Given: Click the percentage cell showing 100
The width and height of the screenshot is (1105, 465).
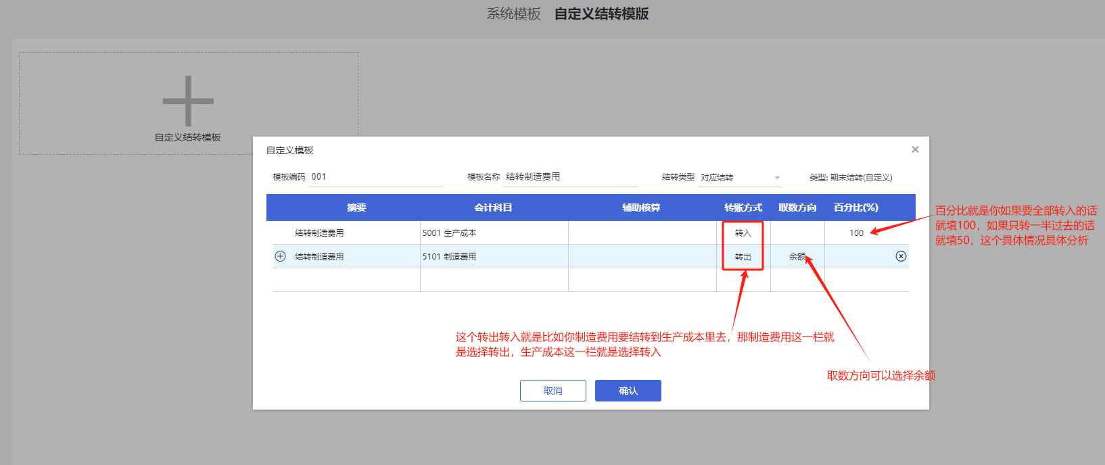Looking at the screenshot, I should click(x=856, y=232).
